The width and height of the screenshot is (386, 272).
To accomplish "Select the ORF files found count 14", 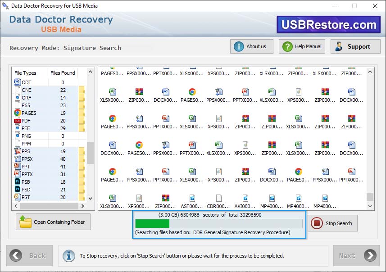I will [x=63, y=97].
